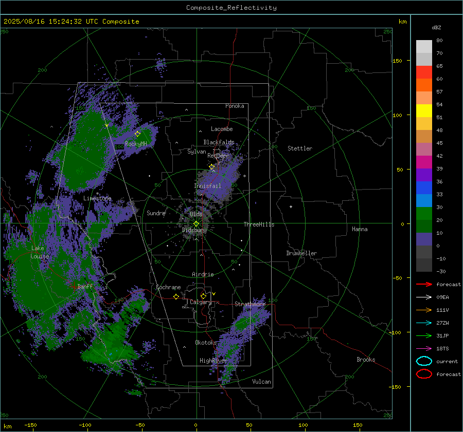Click the Olds town label
Screen dimensions: 463x432
tap(196, 214)
